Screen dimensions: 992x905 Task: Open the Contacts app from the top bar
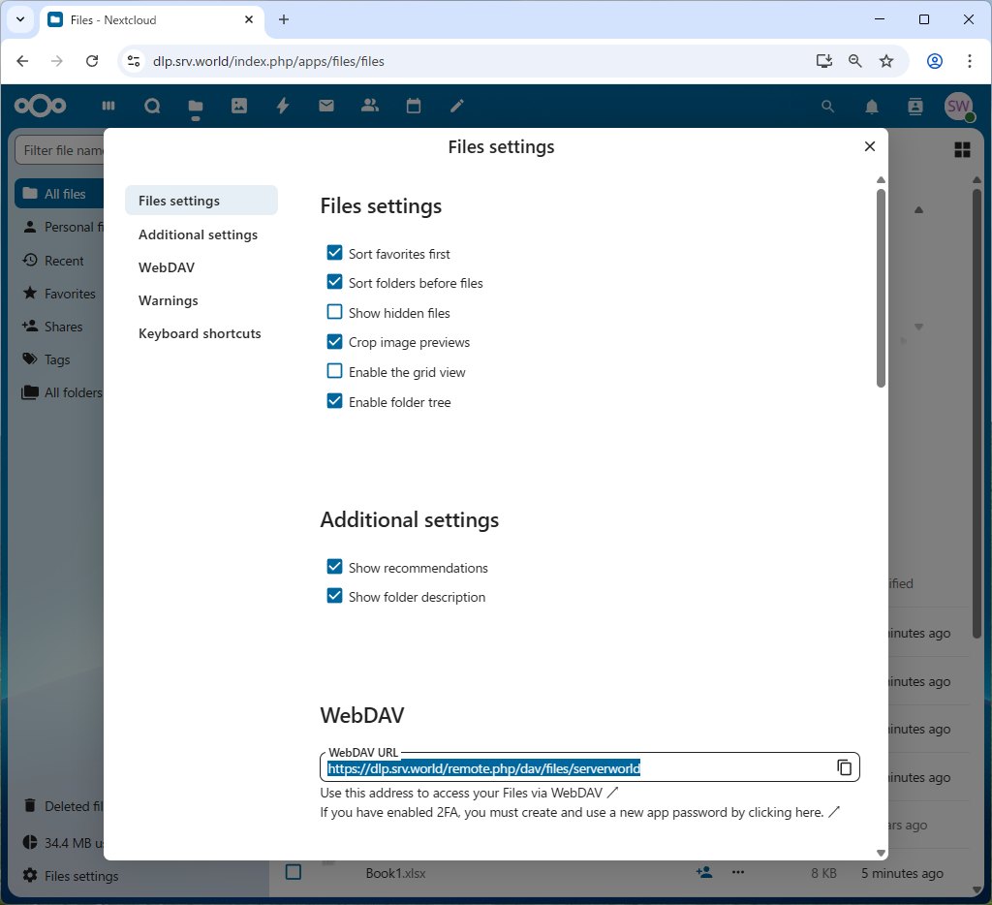pyautogui.click(x=369, y=107)
